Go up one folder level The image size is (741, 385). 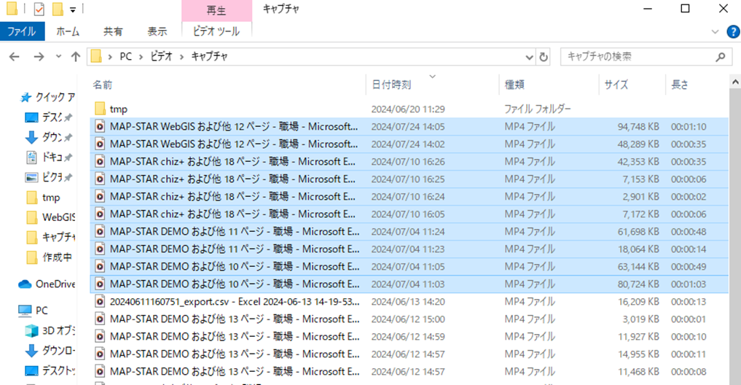point(76,57)
